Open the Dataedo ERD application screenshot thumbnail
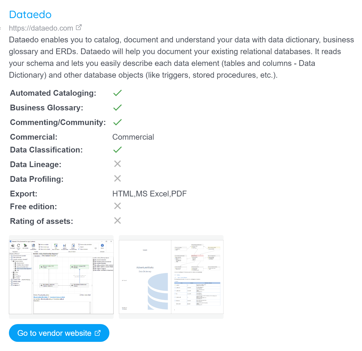The height and width of the screenshot is (351, 362). click(61, 277)
